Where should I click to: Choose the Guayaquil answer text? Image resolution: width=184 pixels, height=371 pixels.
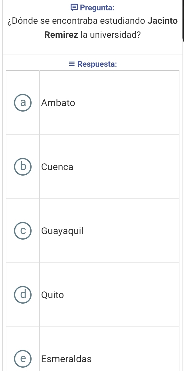(x=62, y=231)
